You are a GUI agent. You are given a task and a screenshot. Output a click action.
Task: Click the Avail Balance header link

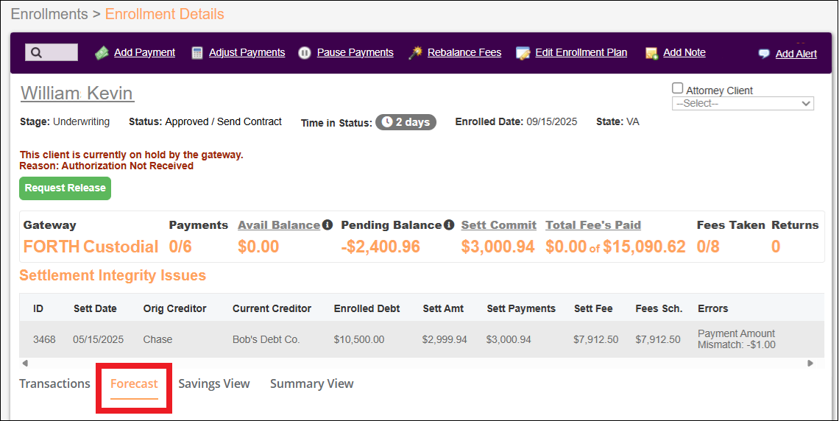pos(279,225)
